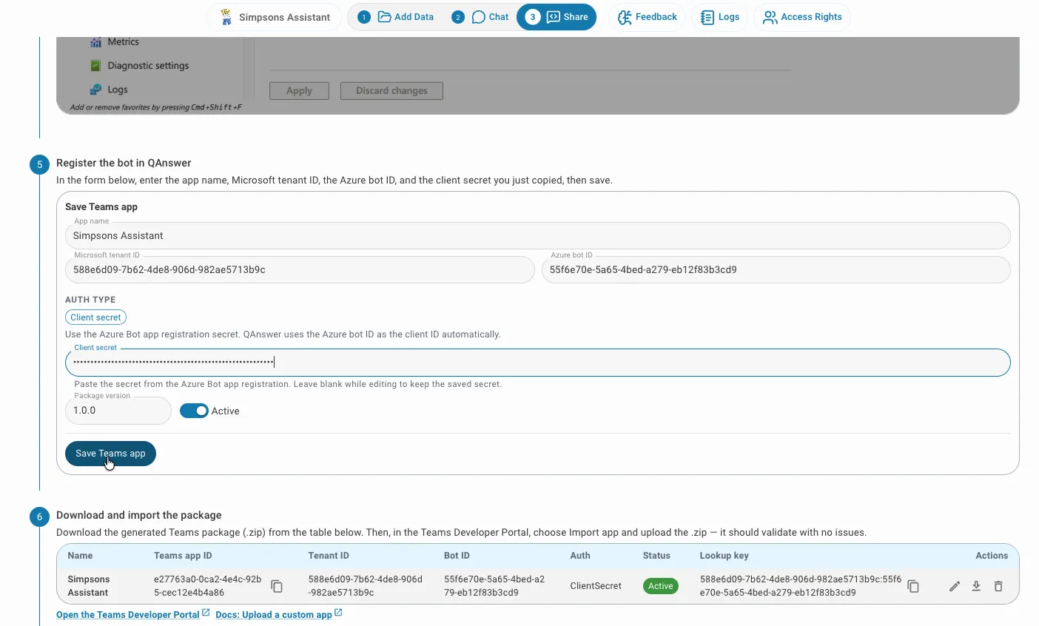Click the Active status badge
This screenshot has width=1039, height=626.
[x=661, y=586]
